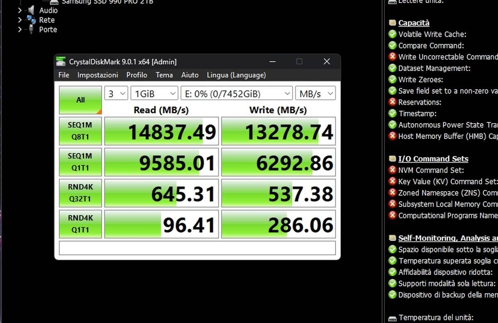The width and height of the screenshot is (498, 323).
Task: Expand the Rete tree node
Action: tap(19, 20)
